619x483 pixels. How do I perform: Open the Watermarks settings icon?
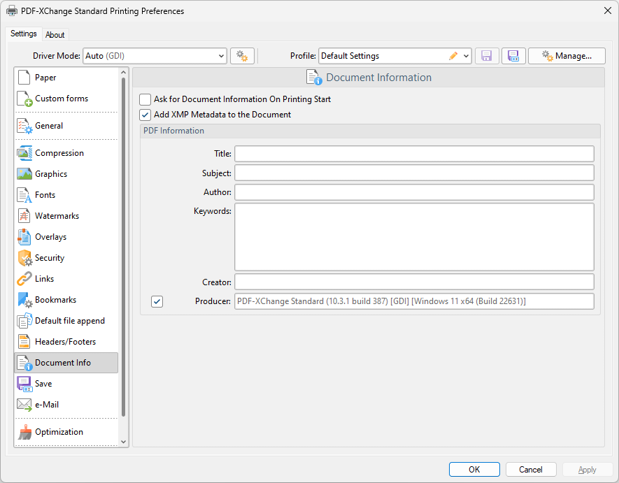[23, 215]
